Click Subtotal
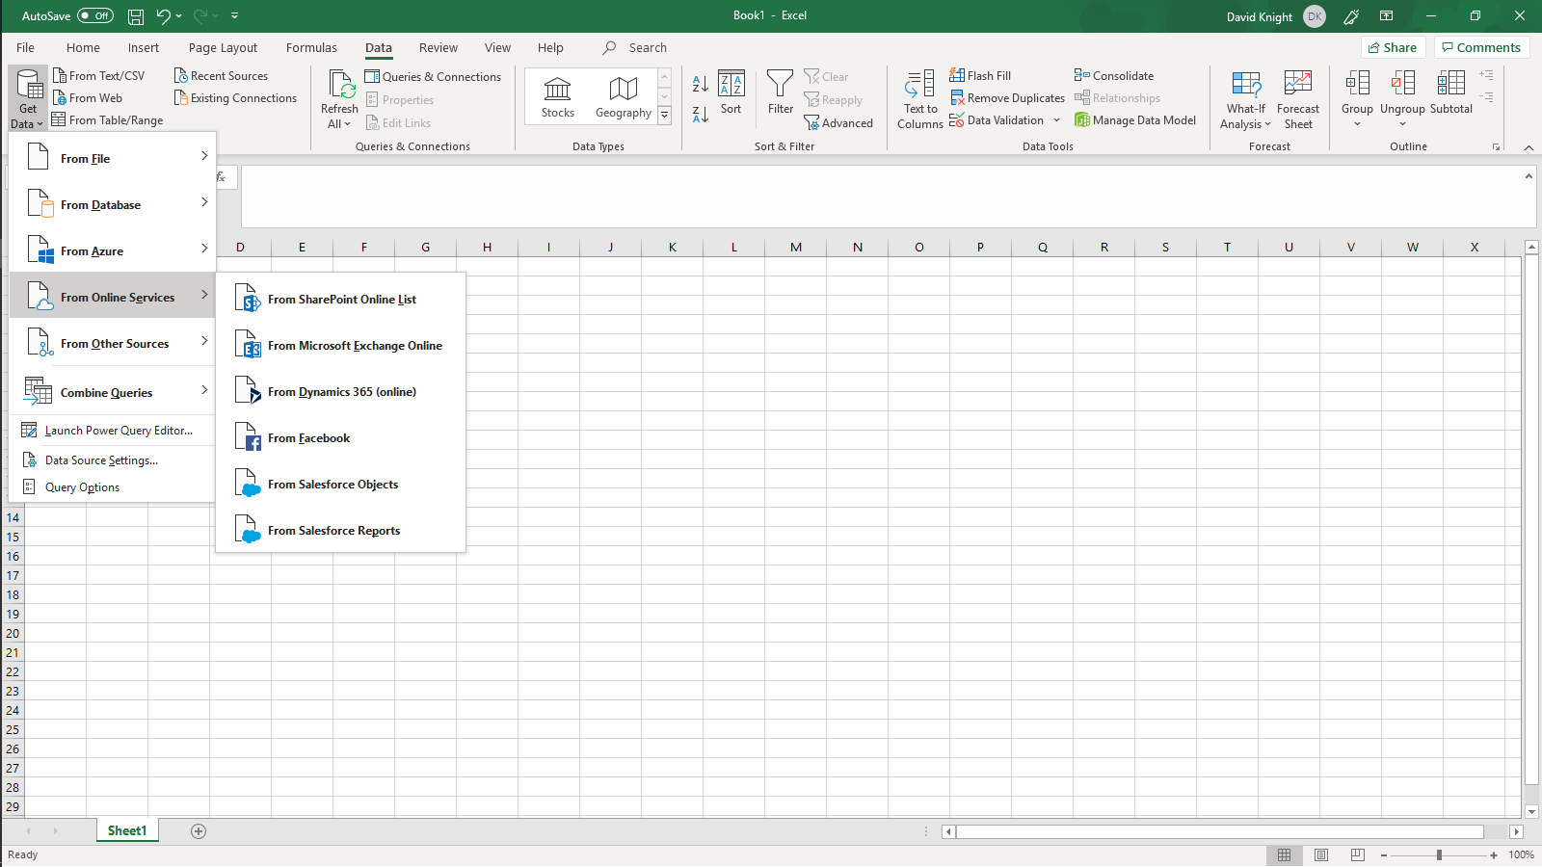 [1450, 92]
